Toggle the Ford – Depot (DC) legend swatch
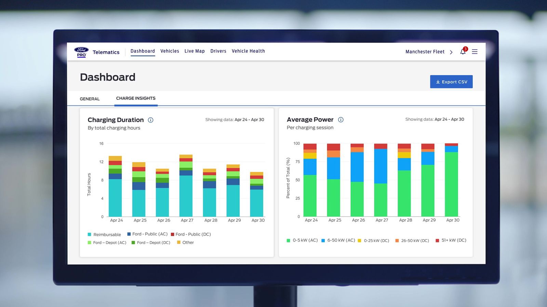547x307 pixels. pos(133,243)
